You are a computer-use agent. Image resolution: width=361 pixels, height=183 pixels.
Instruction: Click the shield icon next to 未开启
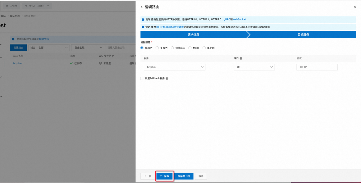tap(100, 63)
